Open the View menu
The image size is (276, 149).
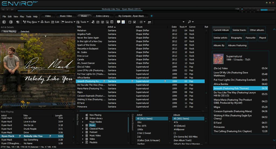[16, 16]
